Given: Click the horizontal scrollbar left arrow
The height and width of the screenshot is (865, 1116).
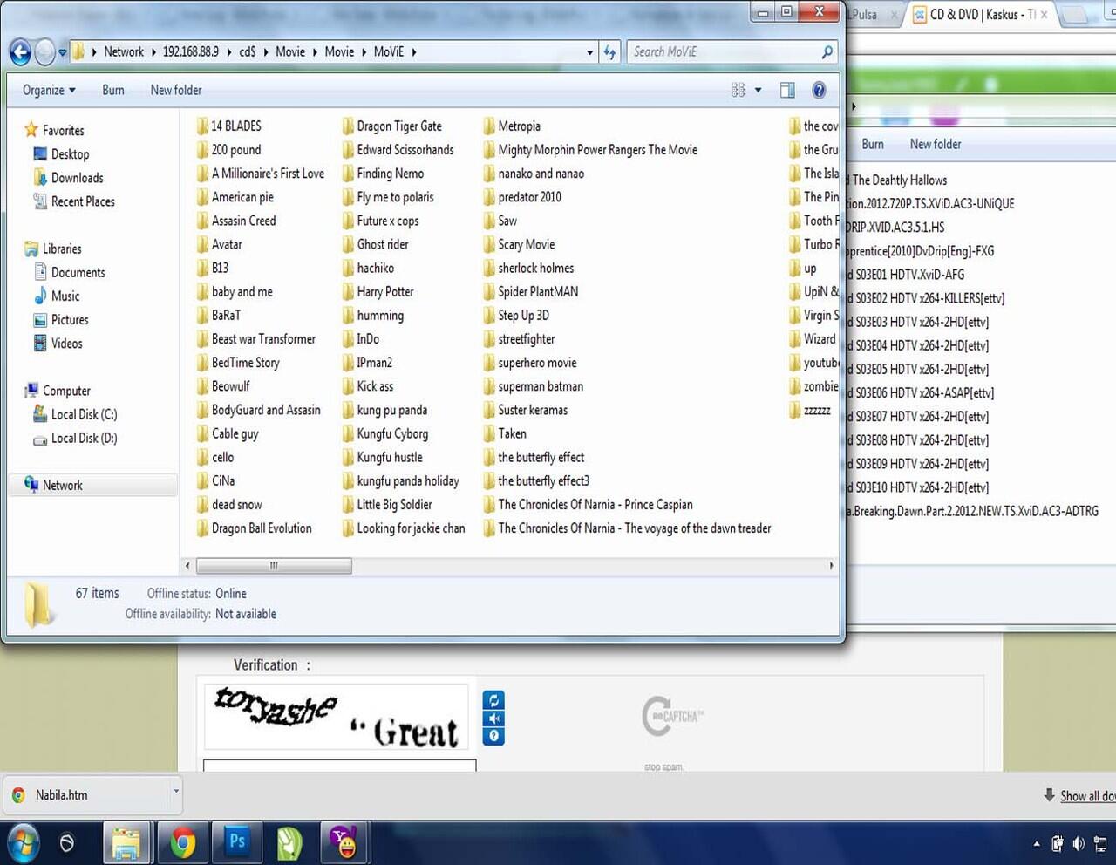Looking at the screenshot, I should point(187,566).
